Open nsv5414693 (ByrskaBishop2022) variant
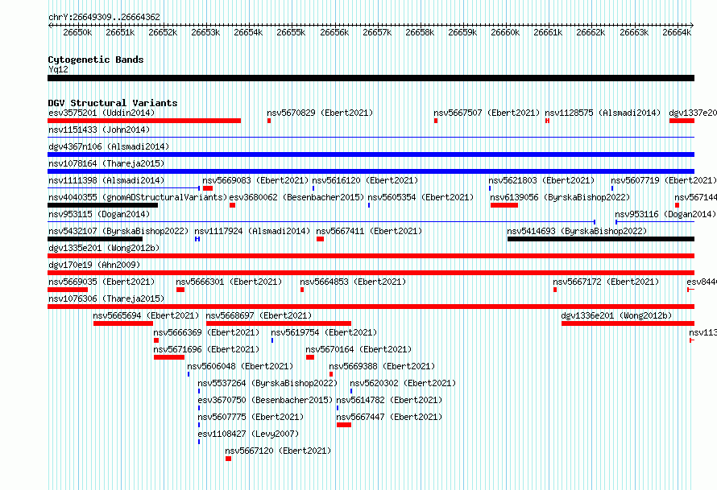 (x=577, y=231)
